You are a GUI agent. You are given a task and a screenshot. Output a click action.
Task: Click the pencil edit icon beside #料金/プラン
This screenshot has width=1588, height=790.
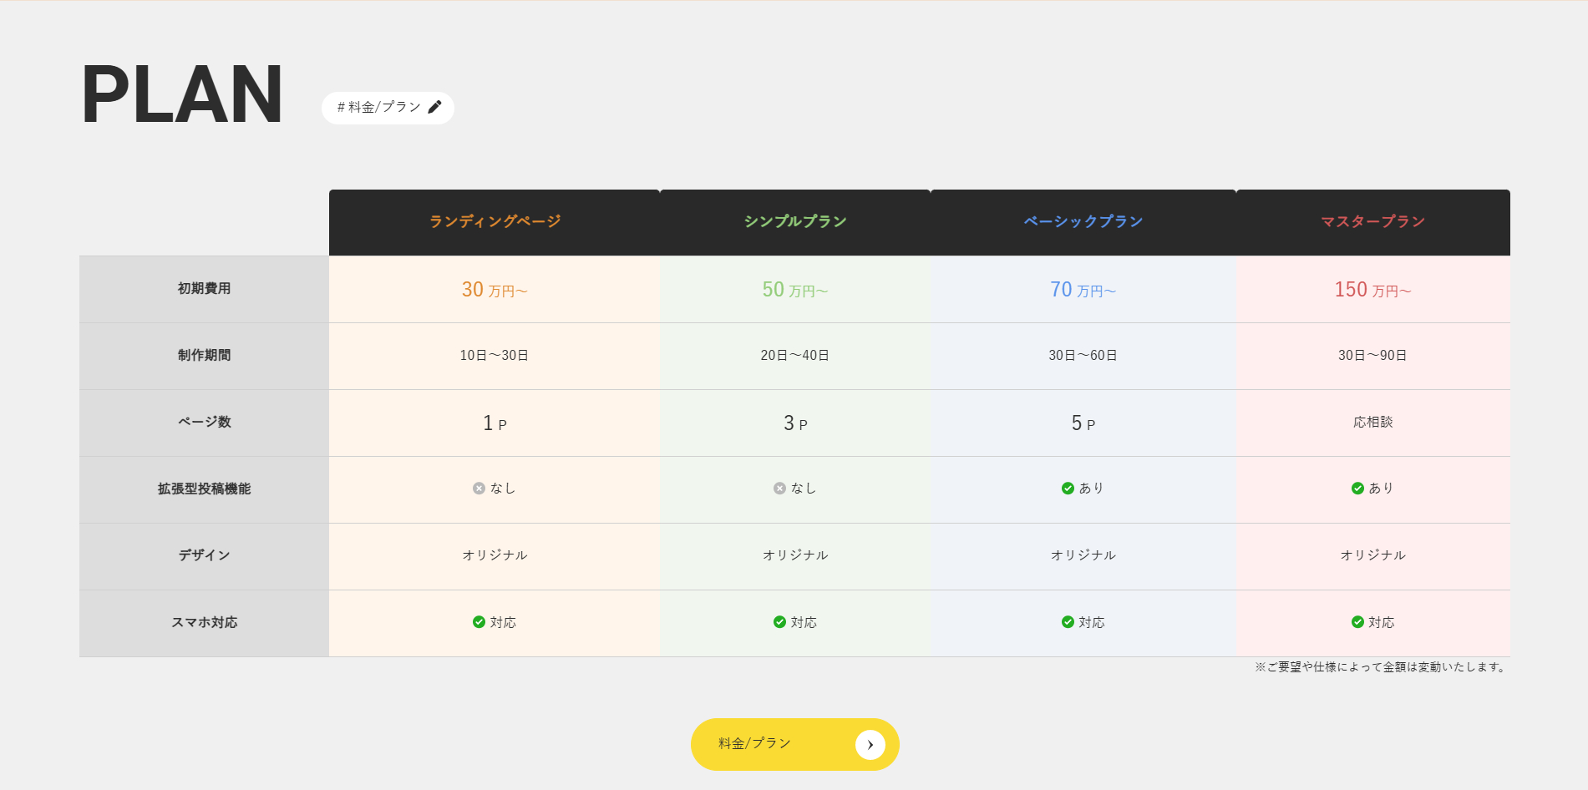[x=434, y=107]
